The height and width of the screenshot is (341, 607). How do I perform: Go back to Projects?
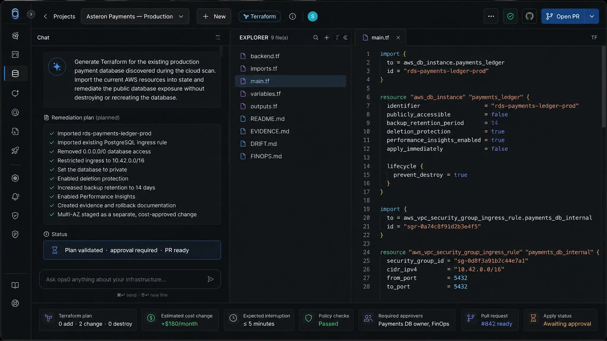(x=60, y=17)
